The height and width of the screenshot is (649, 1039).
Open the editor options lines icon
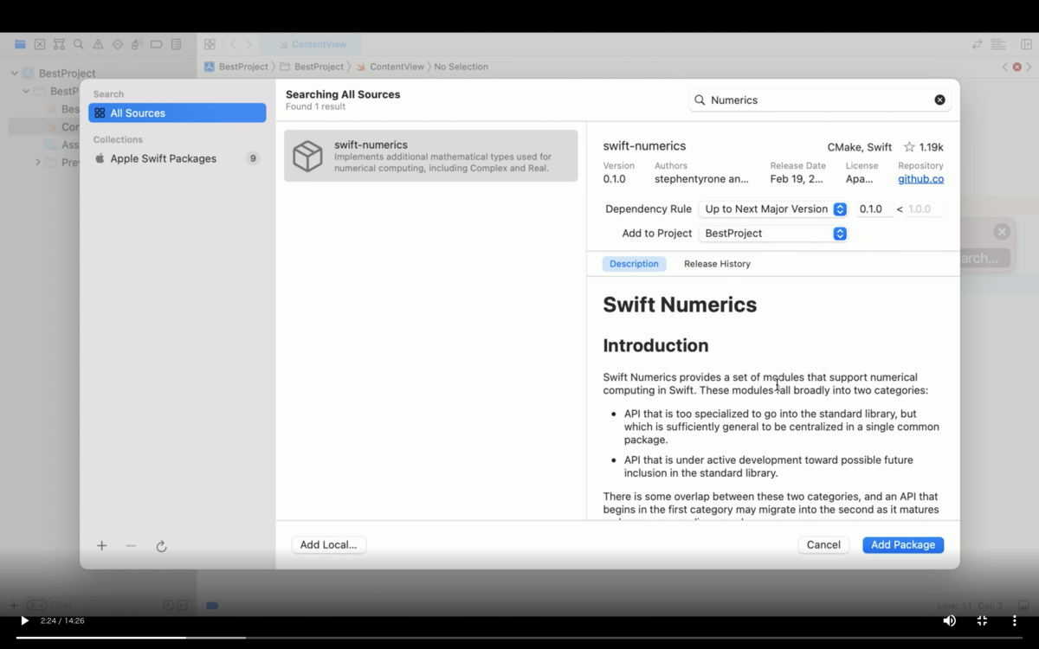point(998,44)
